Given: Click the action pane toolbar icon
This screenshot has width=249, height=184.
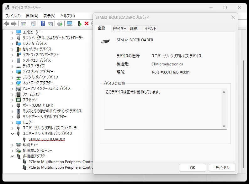Looking at the screenshot, I should point(50,24).
